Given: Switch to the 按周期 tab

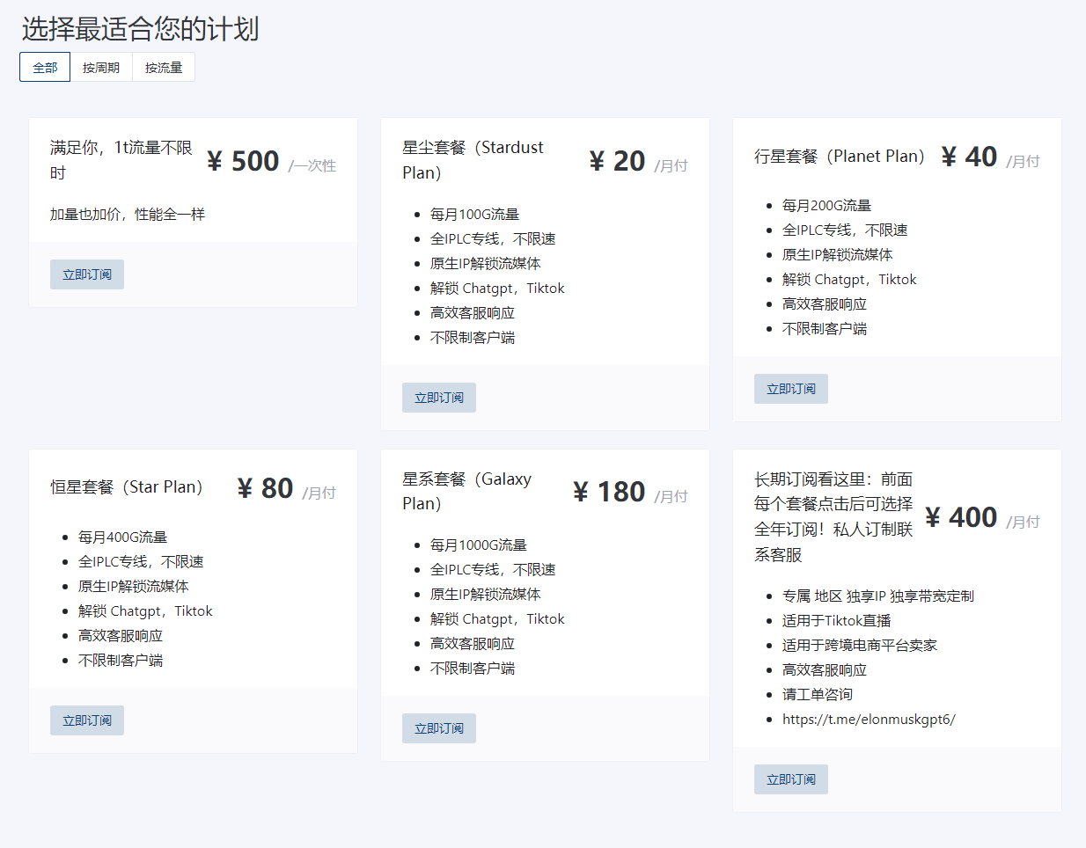Looking at the screenshot, I should click(101, 68).
